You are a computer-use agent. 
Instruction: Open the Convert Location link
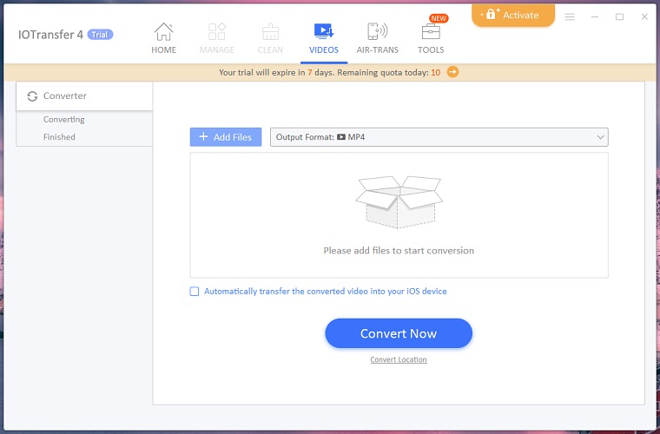(x=399, y=359)
